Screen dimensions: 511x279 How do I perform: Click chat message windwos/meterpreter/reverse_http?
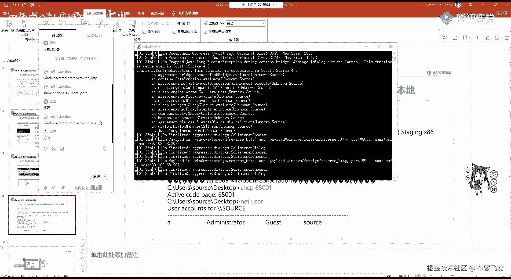click(x=70, y=78)
